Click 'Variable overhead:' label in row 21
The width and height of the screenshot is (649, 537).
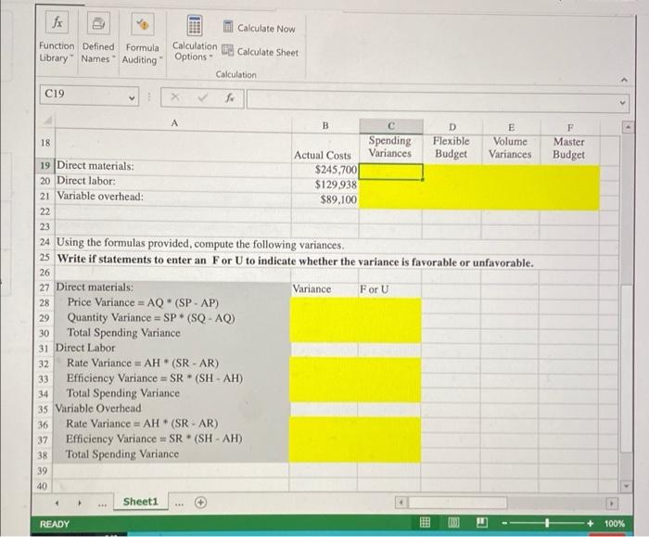click(100, 196)
